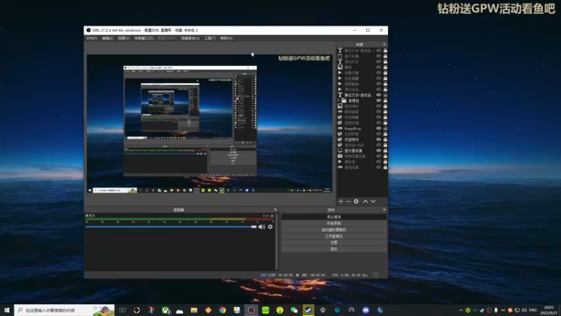Click the 启动虚拟摄像机 button
This screenshot has width=561, height=316.
(334, 230)
